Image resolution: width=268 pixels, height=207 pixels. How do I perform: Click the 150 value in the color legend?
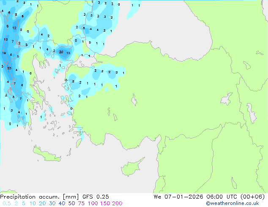click(x=105, y=204)
